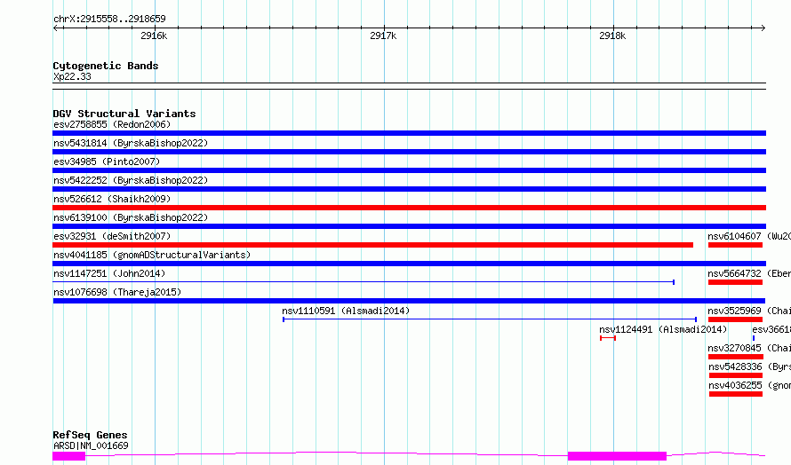
Task: Click the blue bar under nsv1076698
Action: pos(409,301)
